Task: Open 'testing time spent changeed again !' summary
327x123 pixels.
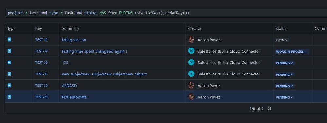Action: pyautogui.click(x=94, y=51)
